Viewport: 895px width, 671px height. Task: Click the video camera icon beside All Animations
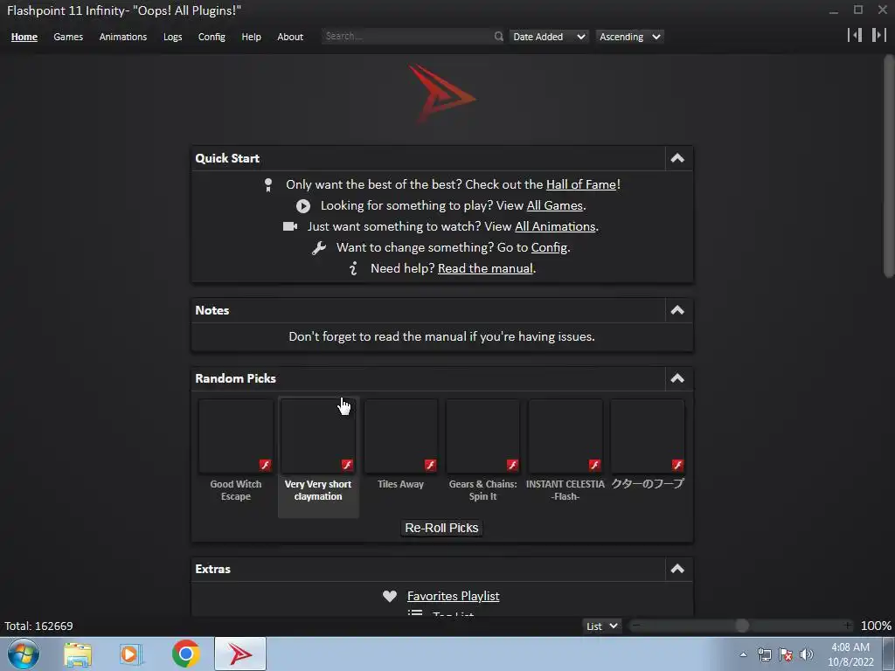[290, 226]
